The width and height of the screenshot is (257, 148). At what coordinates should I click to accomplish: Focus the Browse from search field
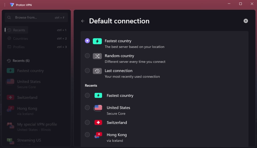36,17
